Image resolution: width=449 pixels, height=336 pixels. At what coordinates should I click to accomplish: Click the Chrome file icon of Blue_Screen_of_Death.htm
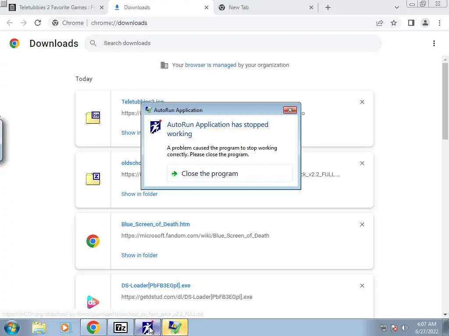pos(93,241)
